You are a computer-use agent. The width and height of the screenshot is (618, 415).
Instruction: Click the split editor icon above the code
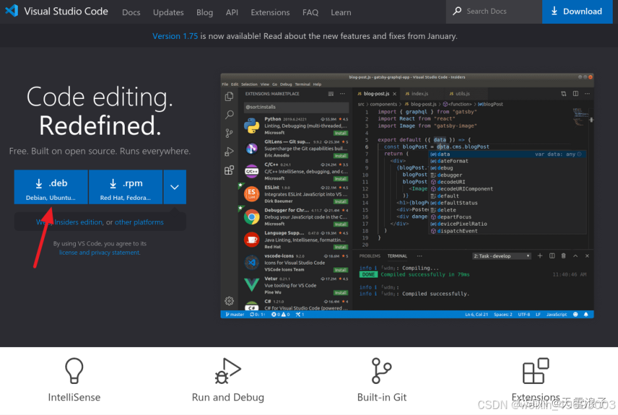tap(575, 94)
